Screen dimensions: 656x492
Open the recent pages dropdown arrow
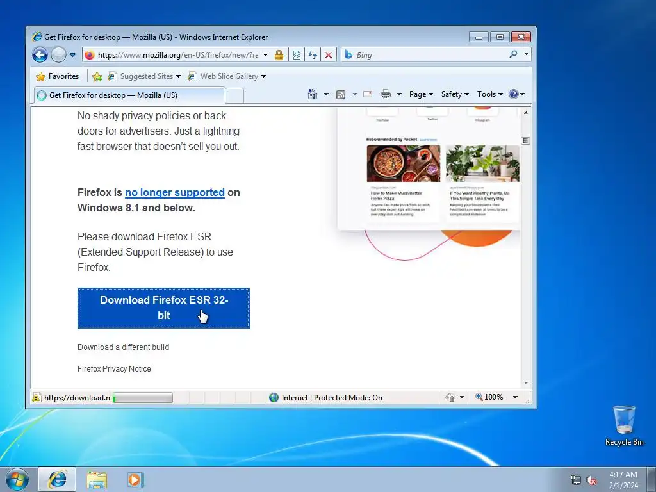tap(72, 55)
